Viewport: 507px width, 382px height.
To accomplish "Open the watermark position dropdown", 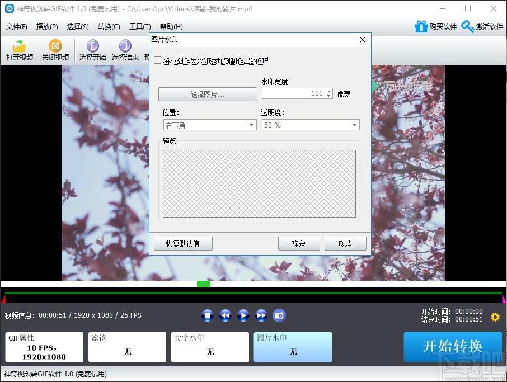I will 210,125.
